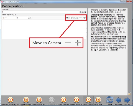Go back with Previous step arrow

pyautogui.click(x=118, y=100)
